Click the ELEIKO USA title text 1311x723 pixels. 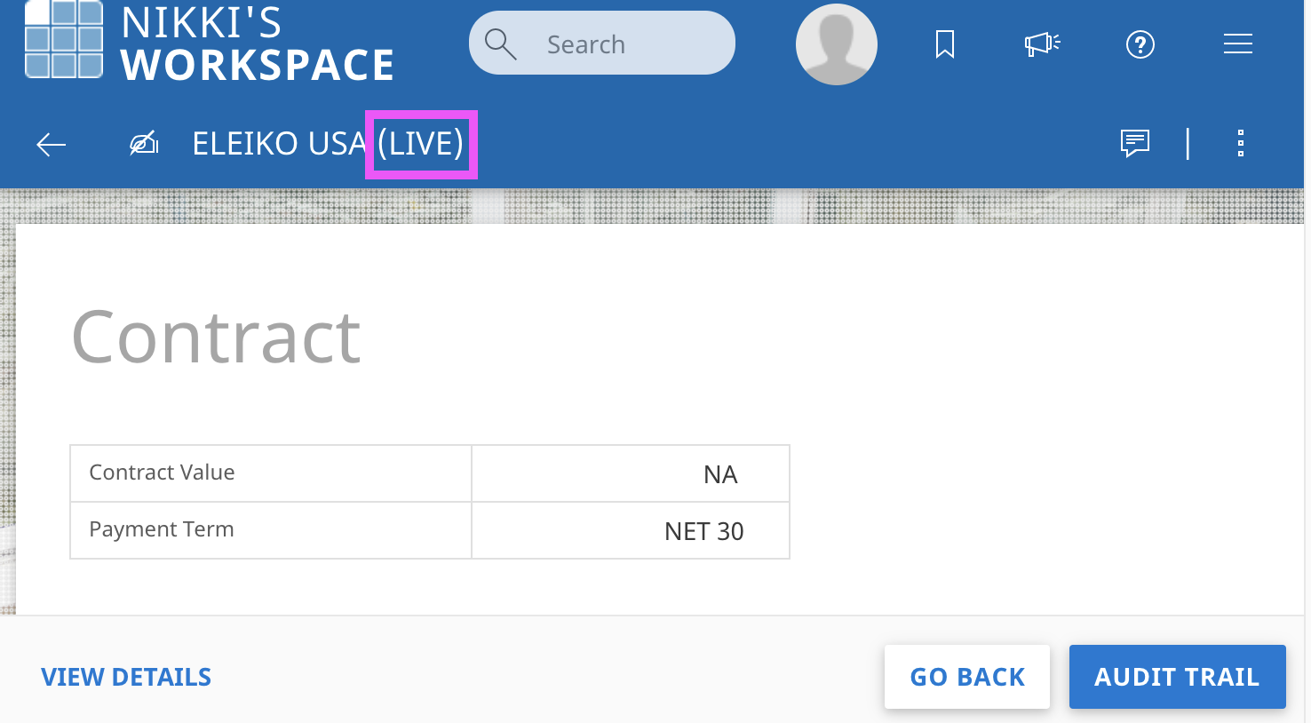pyautogui.click(x=279, y=144)
